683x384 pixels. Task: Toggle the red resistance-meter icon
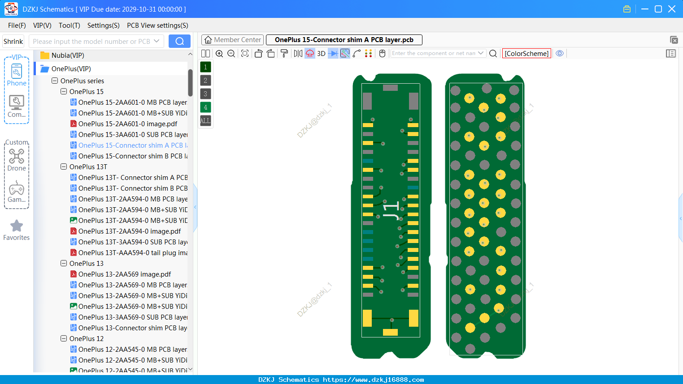coord(310,53)
